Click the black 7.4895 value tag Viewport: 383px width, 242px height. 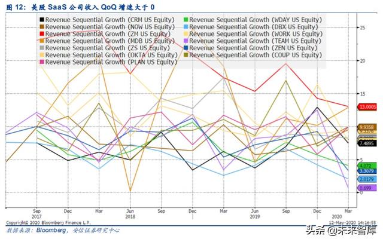click(x=366, y=143)
